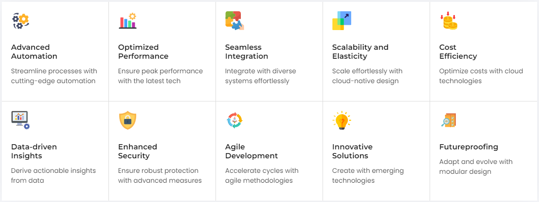Screen dimensions: 539x202
Task: Click the circular arrows icon for Agile Development
Action: pyautogui.click(x=234, y=120)
